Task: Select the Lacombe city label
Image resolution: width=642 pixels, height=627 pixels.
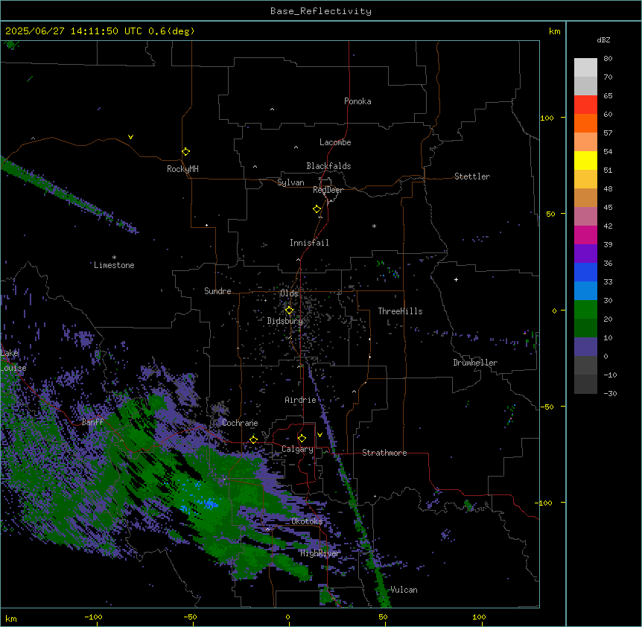Action: [x=335, y=142]
